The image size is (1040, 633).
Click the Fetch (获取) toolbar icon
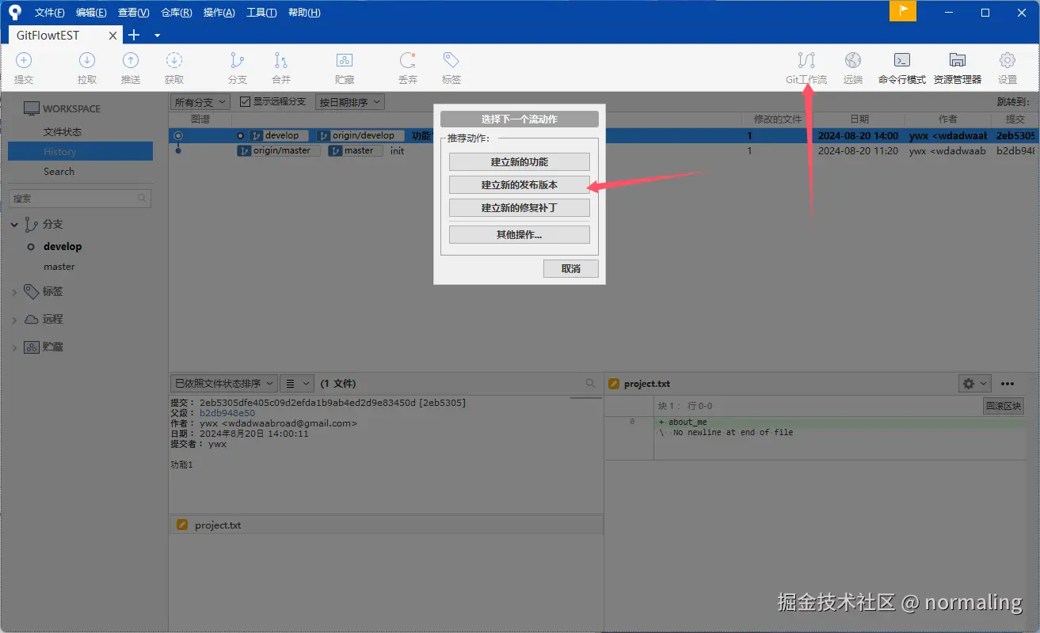click(174, 60)
